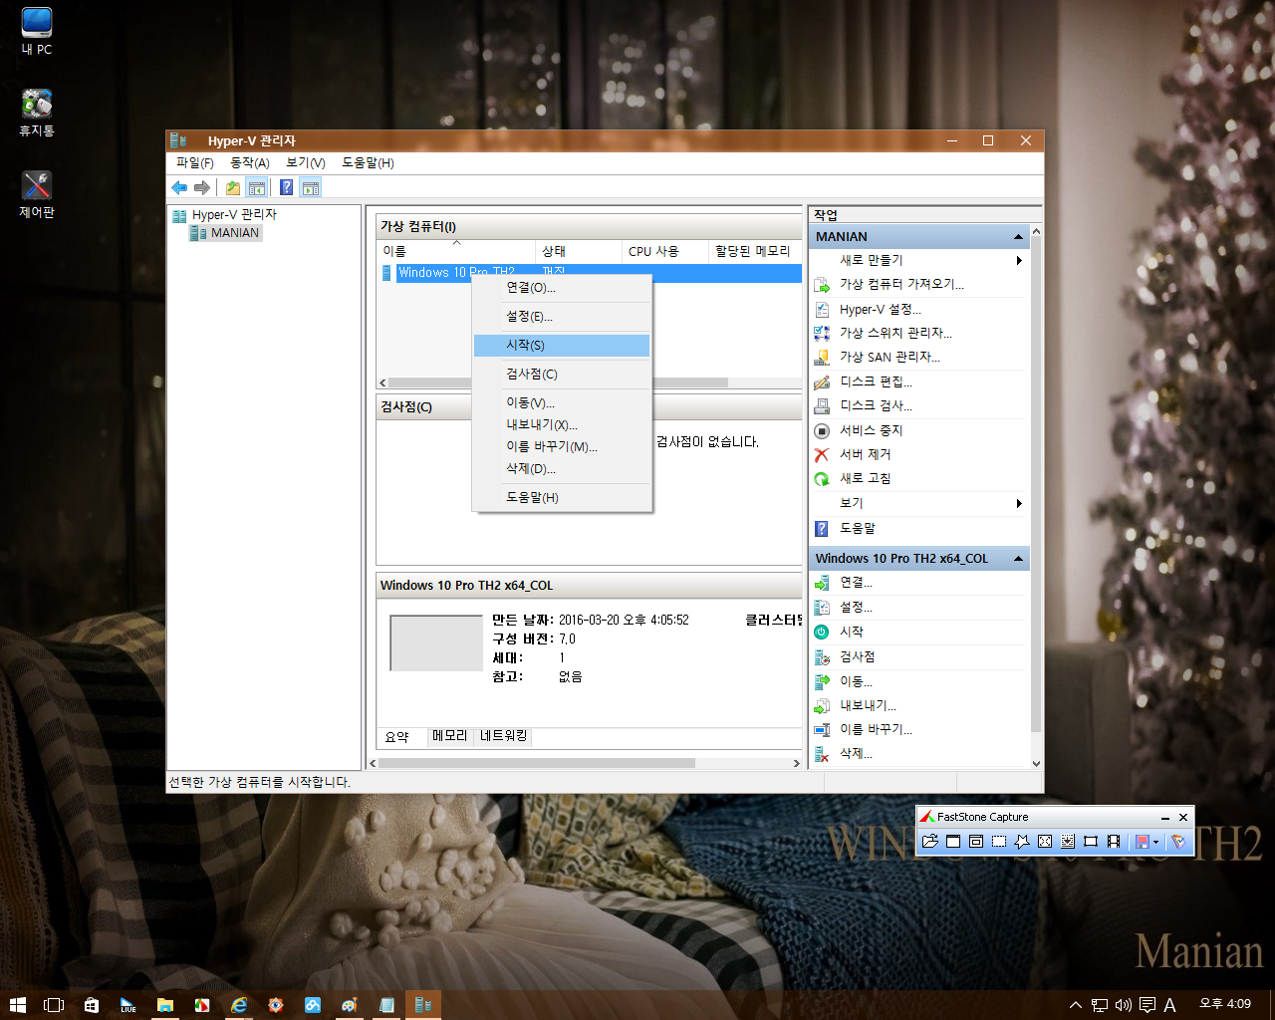Click the green 새로 고침 refresh icon
This screenshot has width=1275, height=1020.
click(822, 479)
